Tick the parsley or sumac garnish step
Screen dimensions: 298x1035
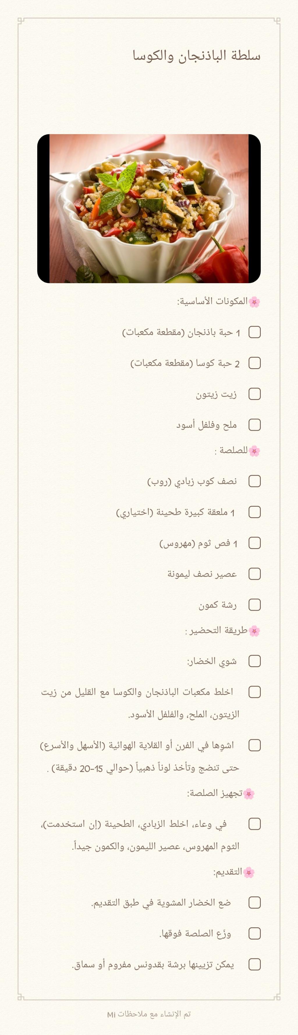click(x=254, y=964)
